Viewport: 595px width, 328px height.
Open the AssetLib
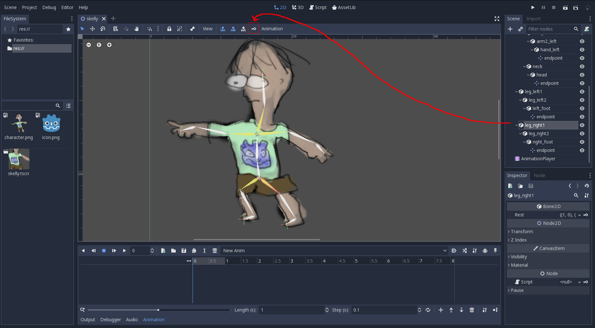(344, 7)
